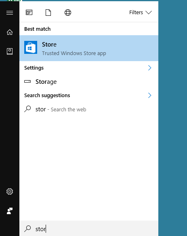Filter results by Web globe icon

(68, 13)
